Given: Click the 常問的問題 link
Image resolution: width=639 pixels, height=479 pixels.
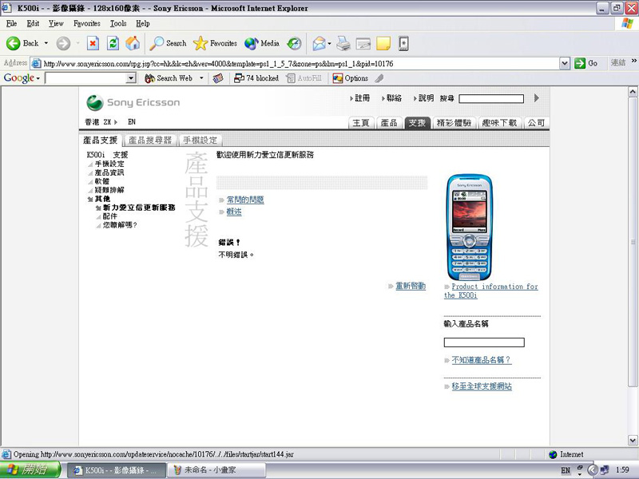Looking at the screenshot, I should pyautogui.click(x=244, y=200).
